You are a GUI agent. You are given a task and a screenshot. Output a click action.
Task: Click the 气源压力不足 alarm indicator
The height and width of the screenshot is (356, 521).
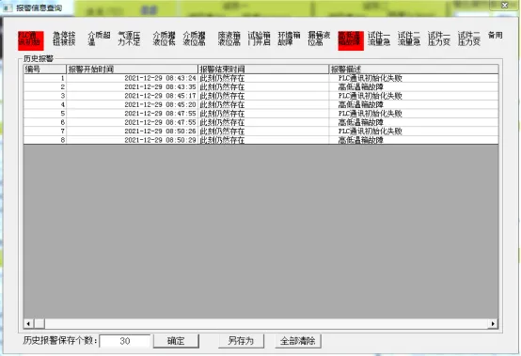129,39
